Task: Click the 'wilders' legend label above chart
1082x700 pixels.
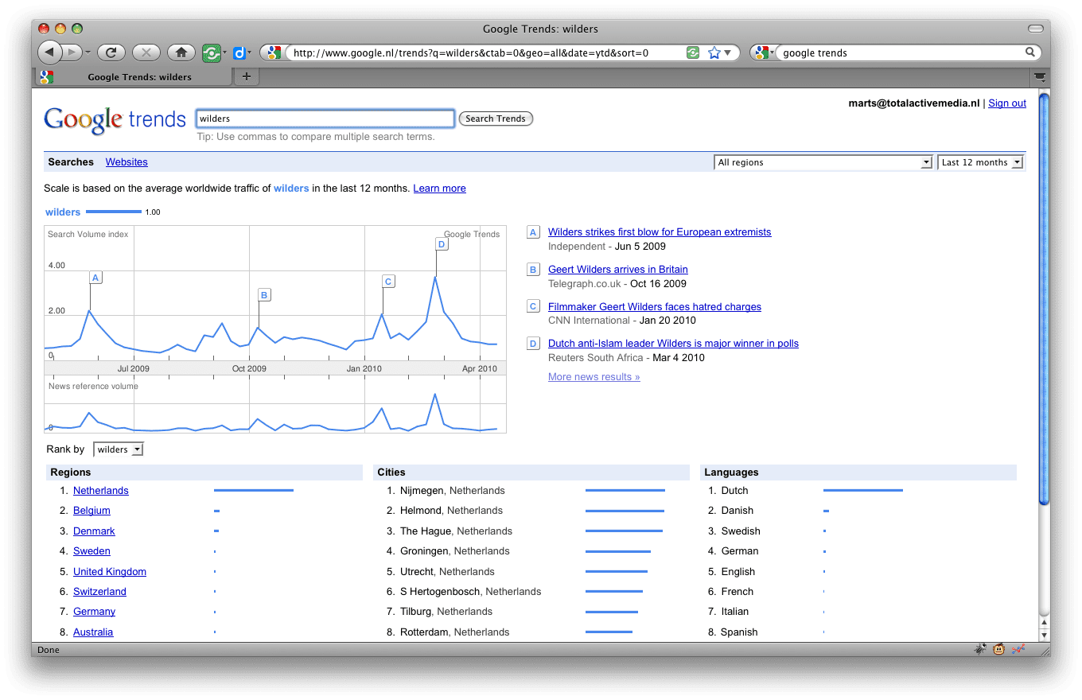Action: 63,212
